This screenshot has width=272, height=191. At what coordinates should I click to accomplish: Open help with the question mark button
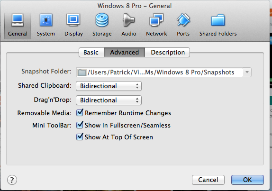[12, 180]
